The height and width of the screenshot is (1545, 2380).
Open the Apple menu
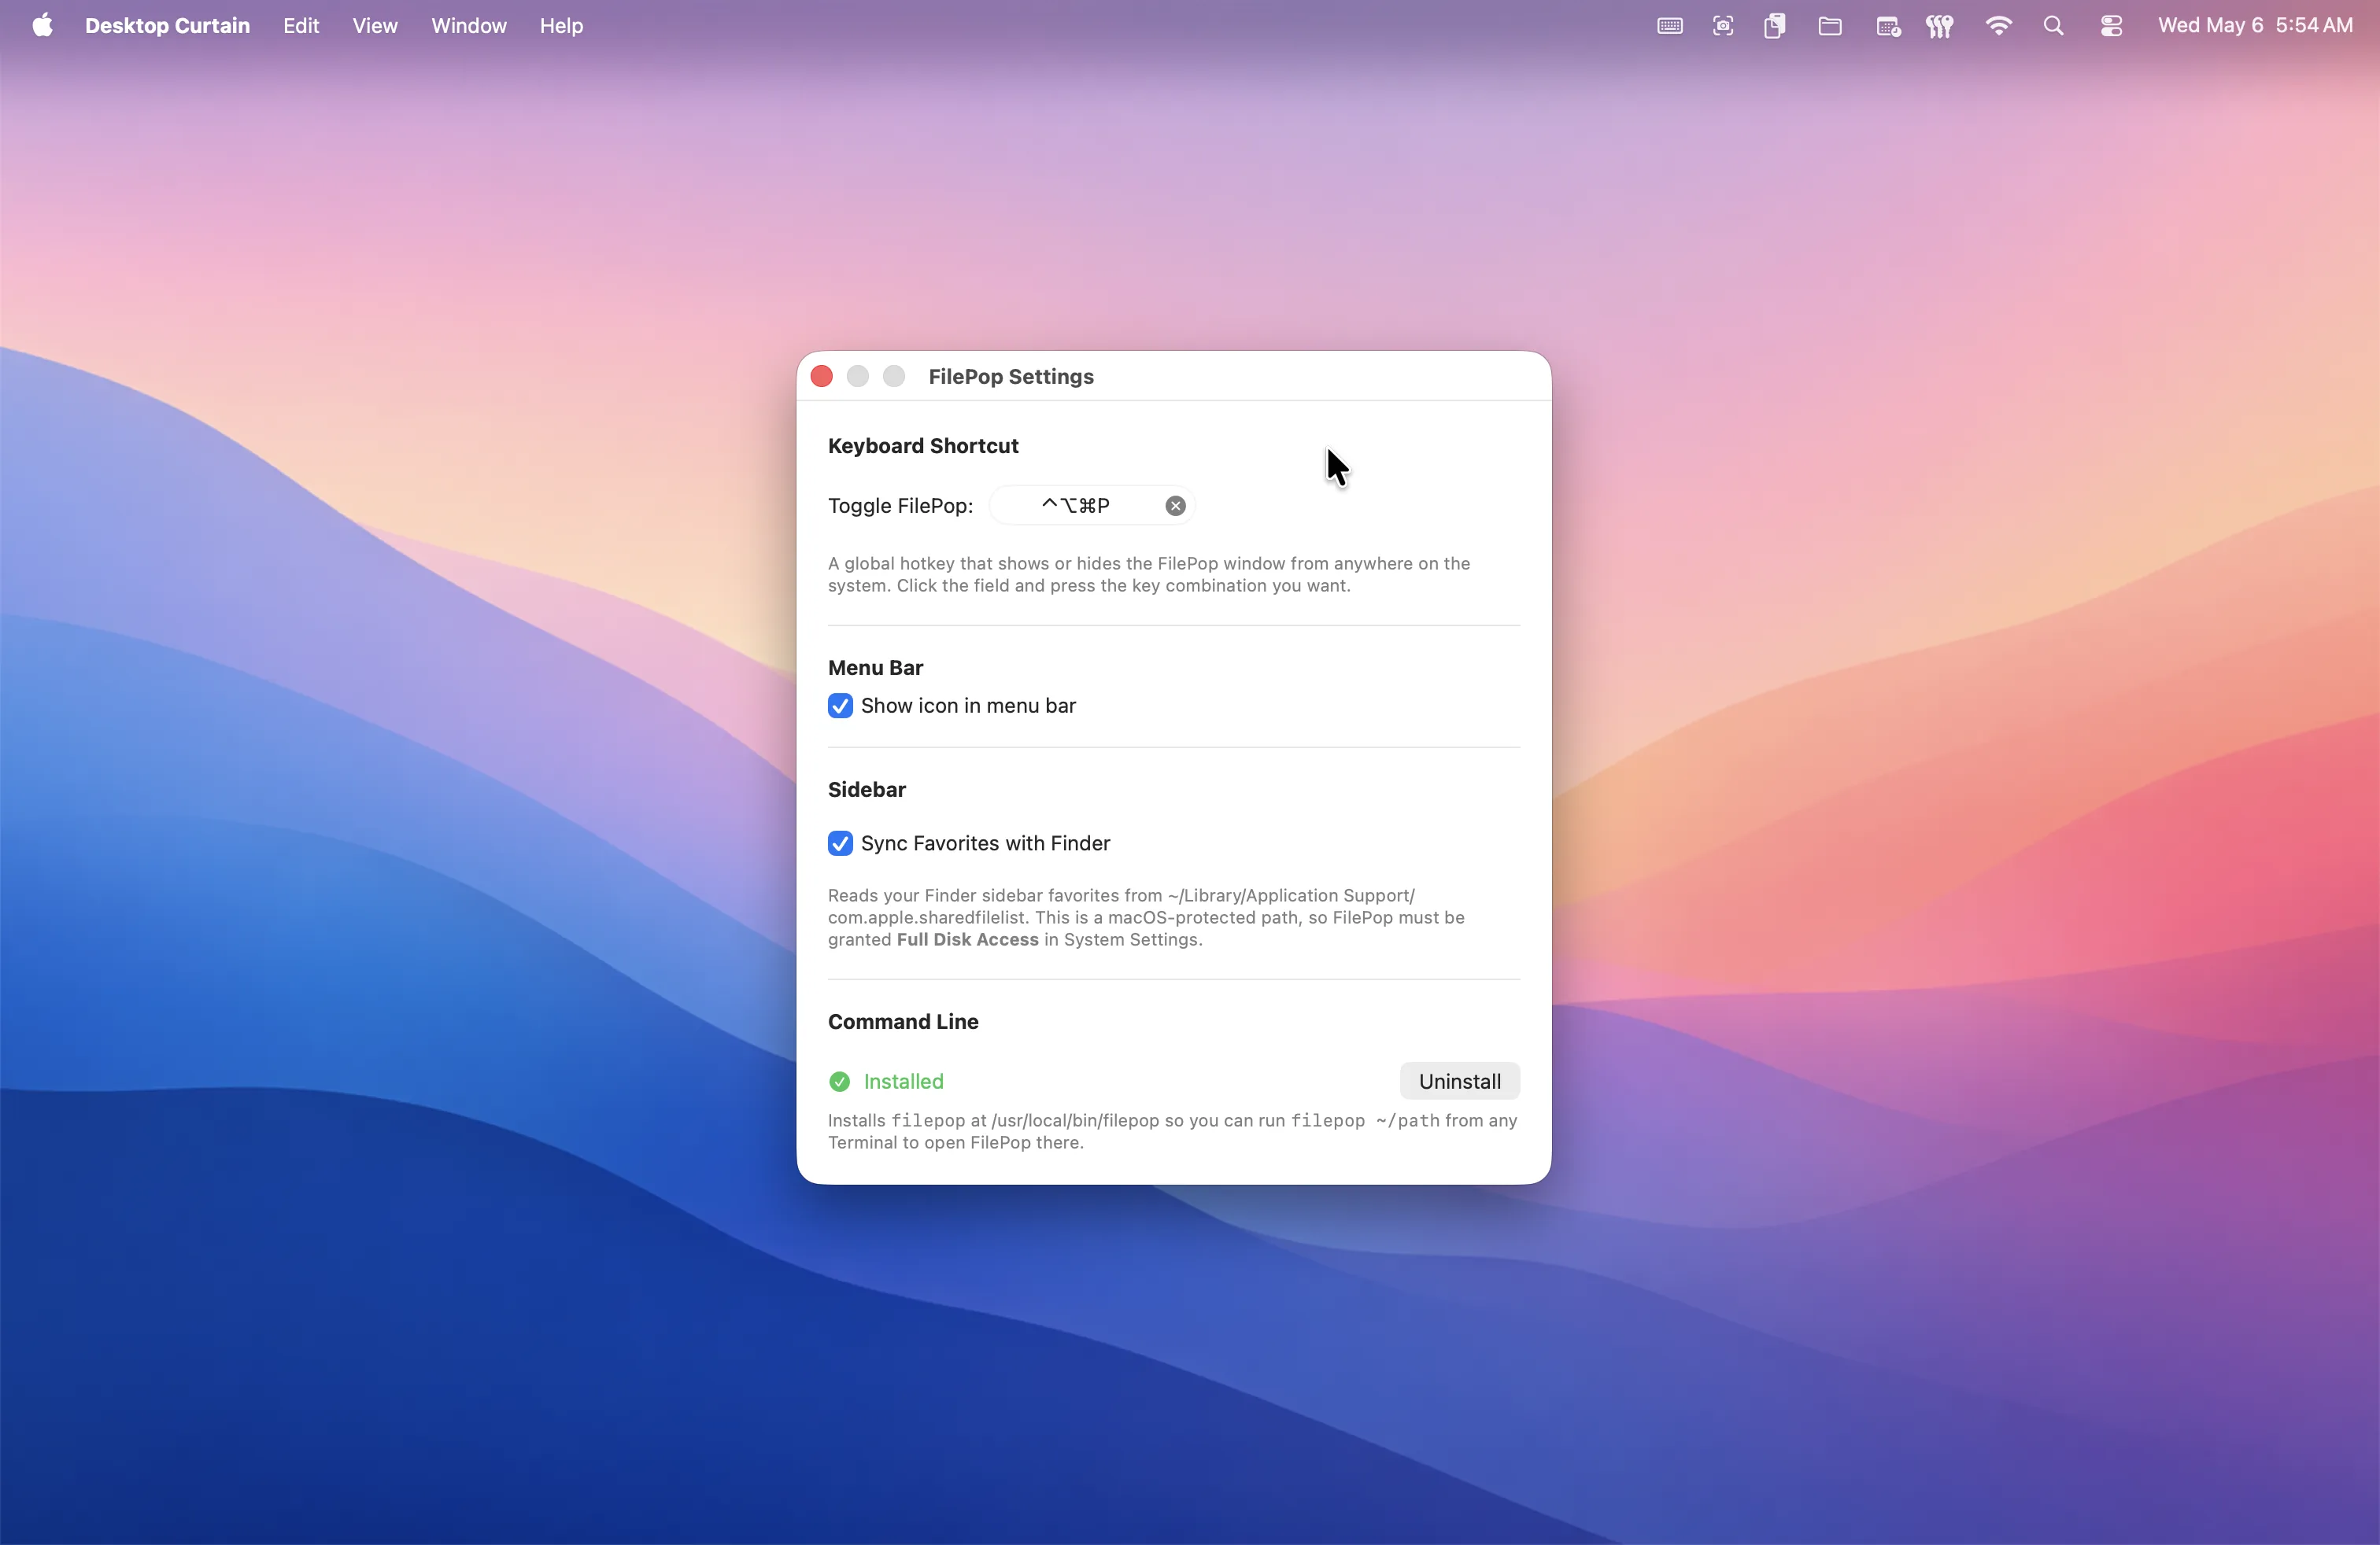[x=42, y=26]
